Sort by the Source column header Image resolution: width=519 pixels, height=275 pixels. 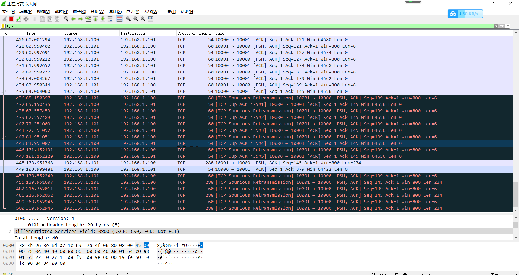click(91, 33)
